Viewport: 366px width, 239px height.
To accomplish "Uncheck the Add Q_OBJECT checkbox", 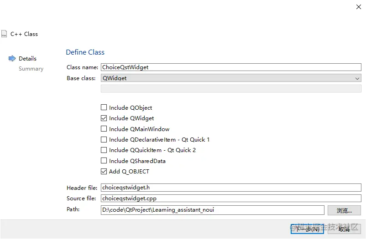I will tap(104, 172).
